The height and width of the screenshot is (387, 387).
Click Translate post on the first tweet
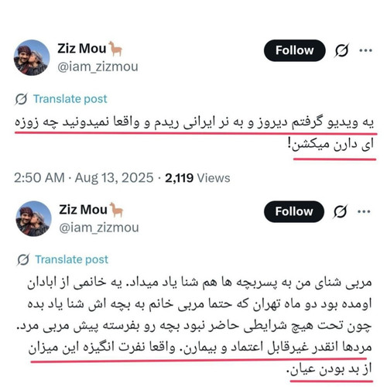coord(70,99)
